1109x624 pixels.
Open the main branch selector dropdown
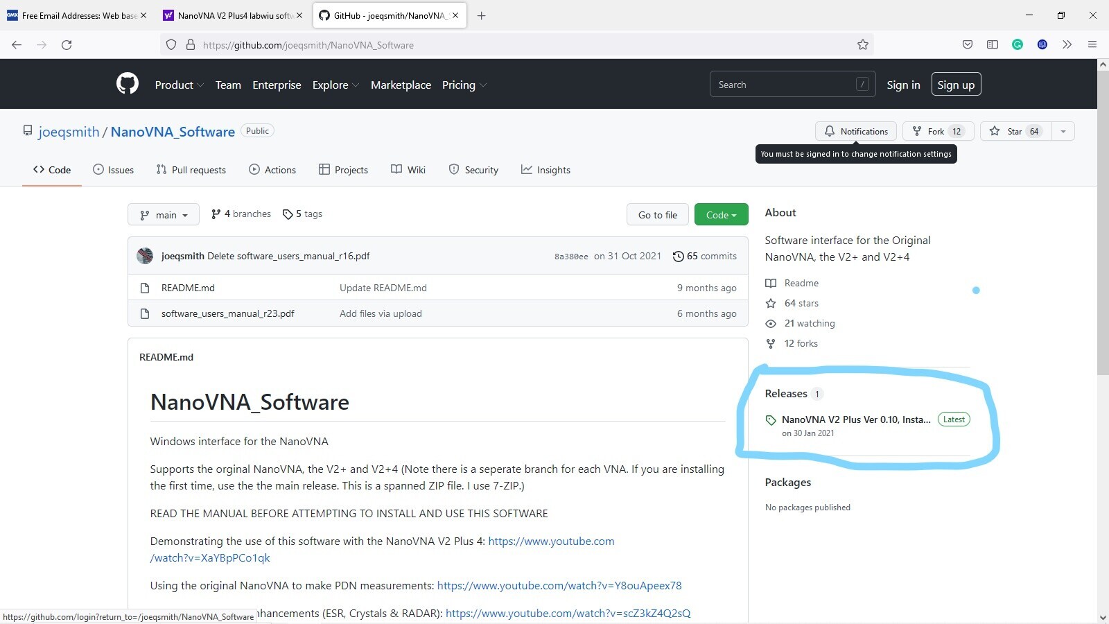point(164,215)
